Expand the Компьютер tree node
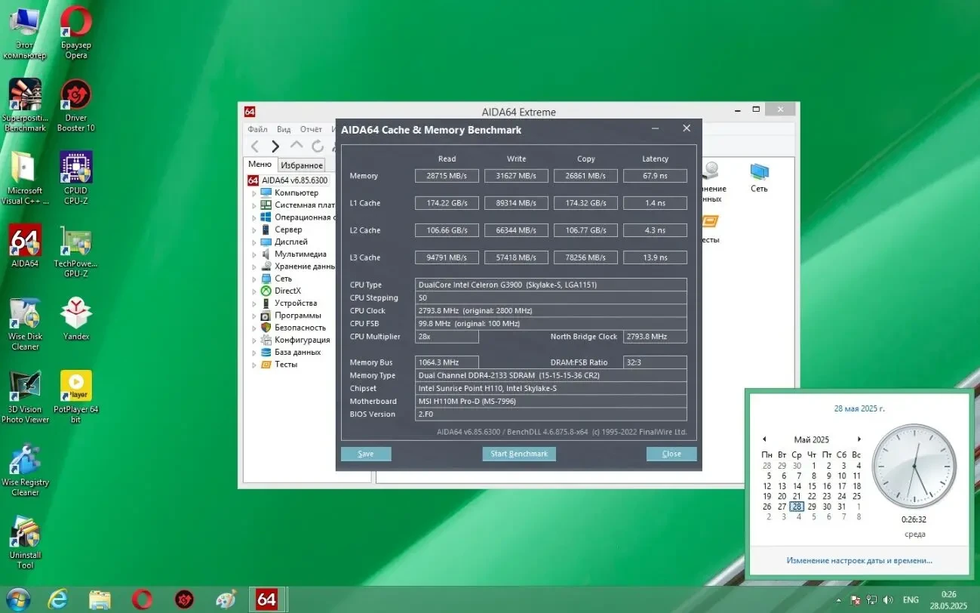The image size is (980, 613). (x=256, y=193)
